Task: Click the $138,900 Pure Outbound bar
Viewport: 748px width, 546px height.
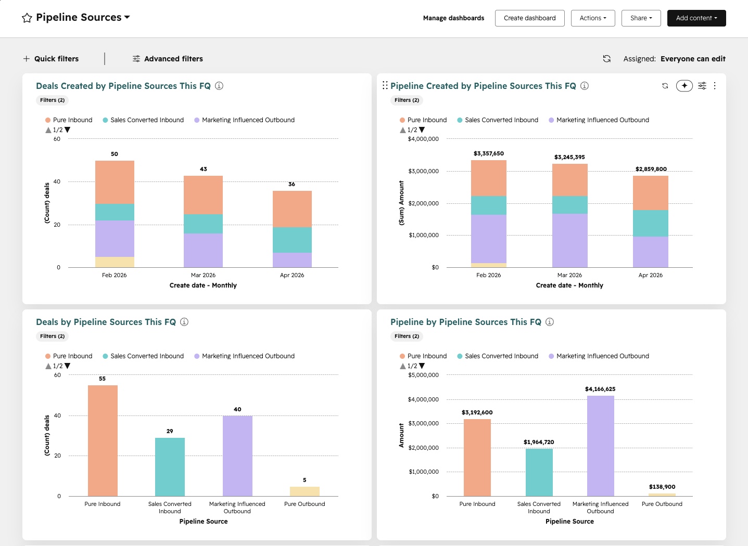Action: [x=662, y=495]
